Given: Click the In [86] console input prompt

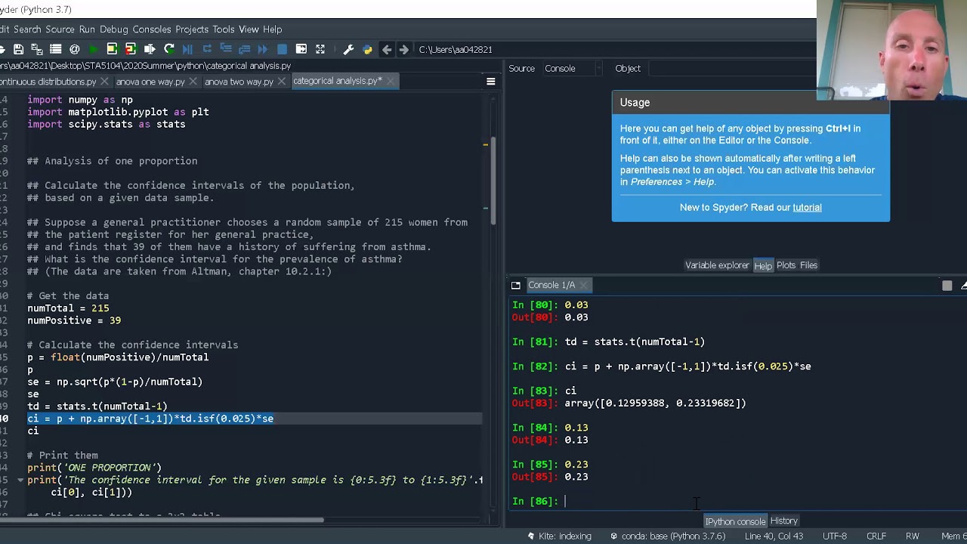Looking at the screenshot, I should [x=535, y=501].
